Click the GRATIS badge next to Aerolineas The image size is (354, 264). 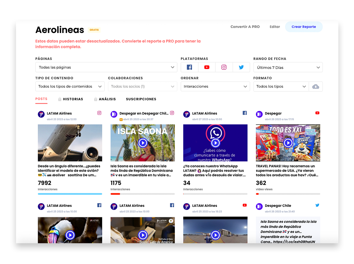94,30
